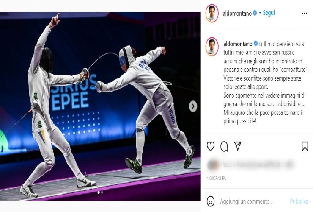313x212 pixels.
Task: Click the '4 GIORNI FA' timestamp
Action: pos(216,178)
